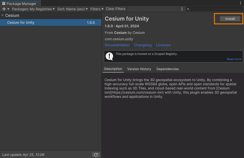
Task: Click into the package search field
Action: pyautogui.click(x=215, y=9)
